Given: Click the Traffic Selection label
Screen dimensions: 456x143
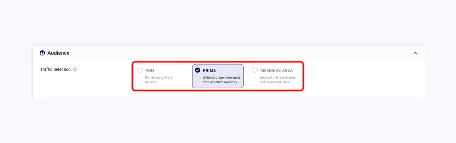Looking at the screenshot, I should point(56,69).
